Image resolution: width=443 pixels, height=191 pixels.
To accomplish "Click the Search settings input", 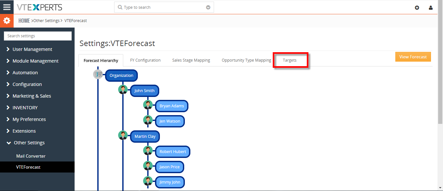I will click(38, 36).
